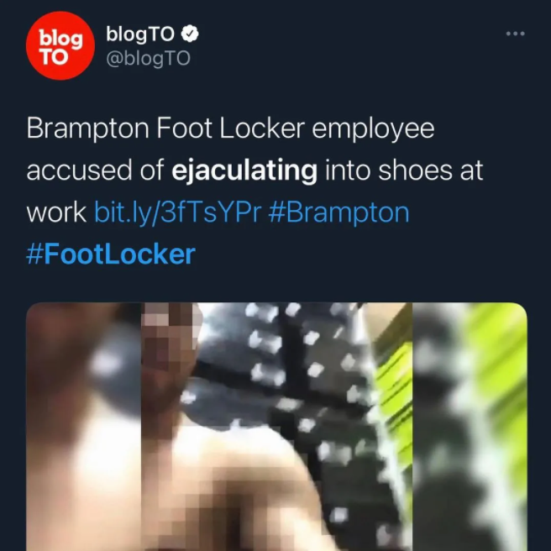Open the three-dot more options menu
Image resolution: width=551 pixels, height=551 pixels.
515,34
